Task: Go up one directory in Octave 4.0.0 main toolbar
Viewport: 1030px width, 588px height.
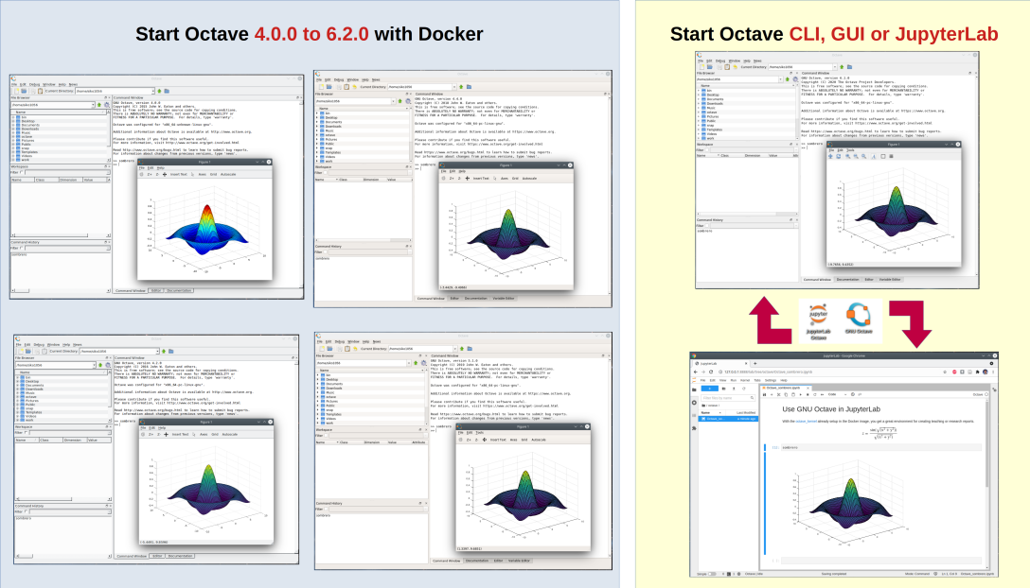Action: coord(160,91)
